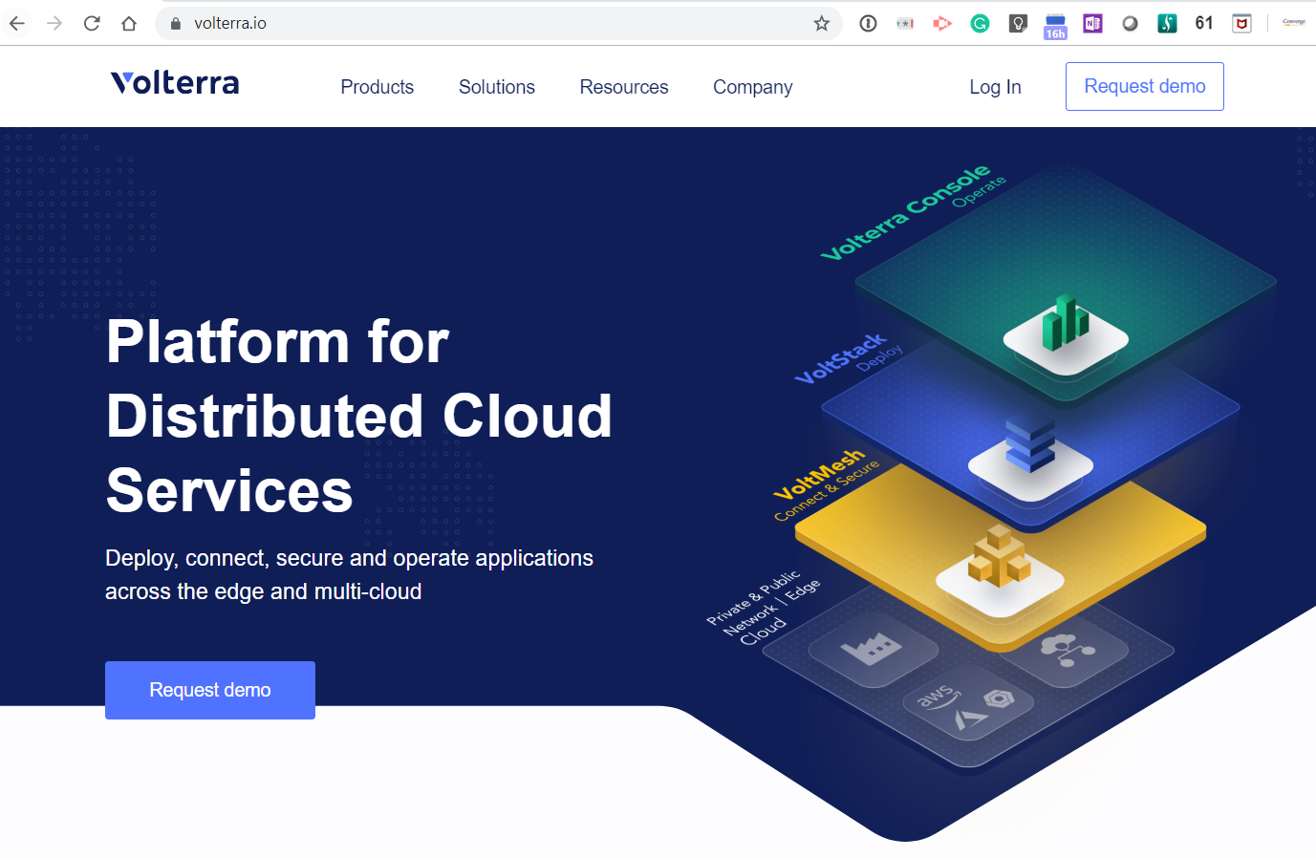The width and height of the screenshot is (1316, 859).
Task: Open the Products menu
Action: 378,87
